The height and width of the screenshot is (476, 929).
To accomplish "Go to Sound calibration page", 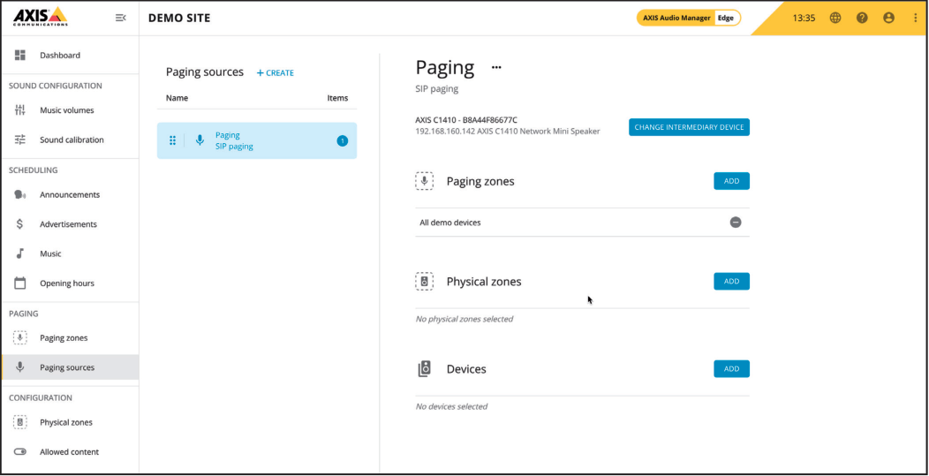I will 72,140.
